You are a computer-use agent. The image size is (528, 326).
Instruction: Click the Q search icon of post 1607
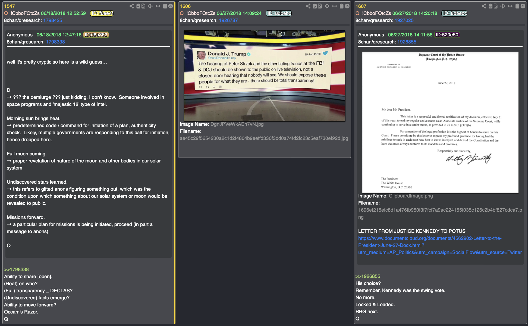tap(357, 13)
